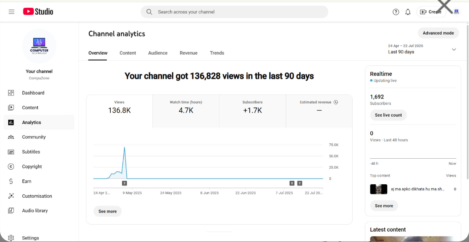Select the Estimated revenue card
469x242 pixels.
click(x=319, y=111)
